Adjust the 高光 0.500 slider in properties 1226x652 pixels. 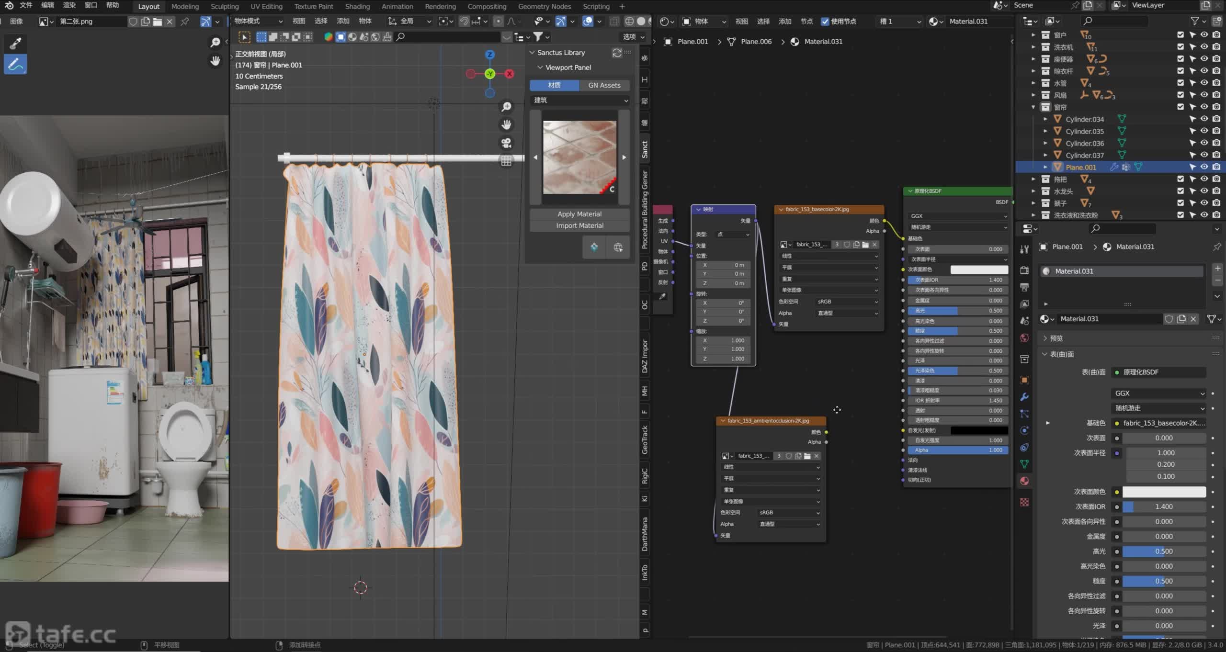[1164, 551]
